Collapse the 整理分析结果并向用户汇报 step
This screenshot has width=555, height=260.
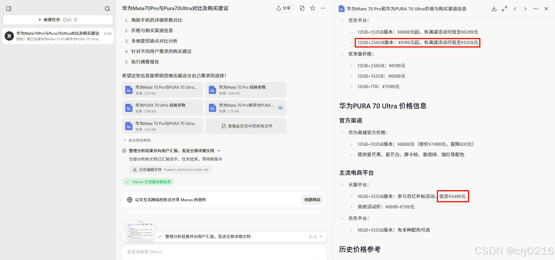coord(219,151)
